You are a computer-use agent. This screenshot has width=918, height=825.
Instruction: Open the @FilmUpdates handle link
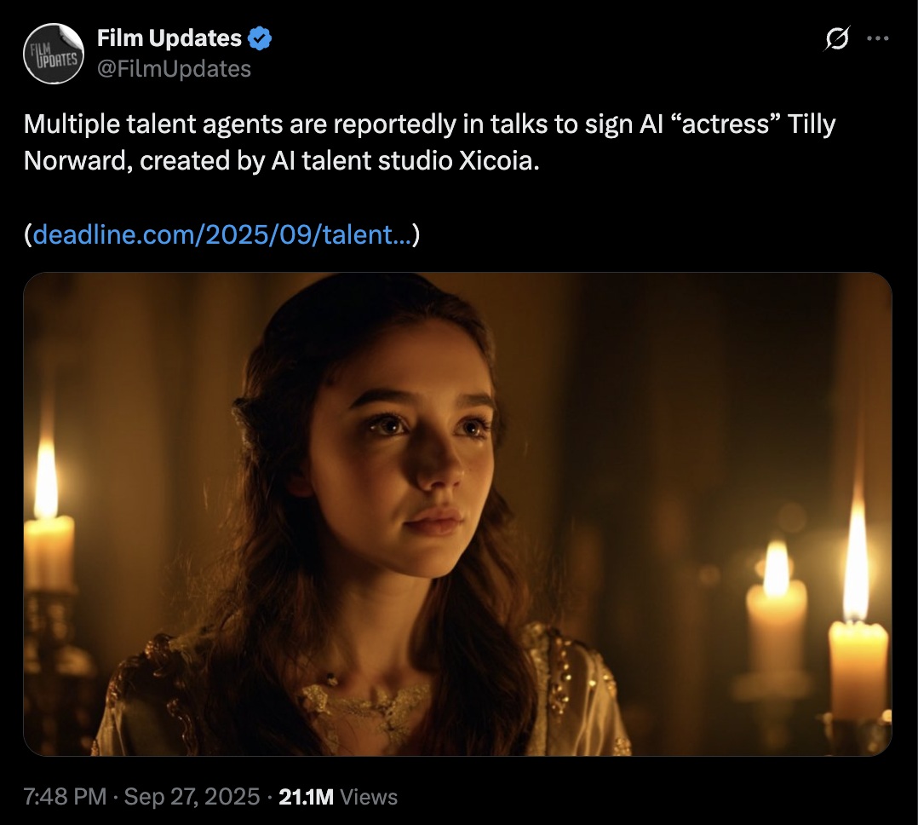click(174, 68)
